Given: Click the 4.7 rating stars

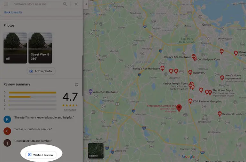Looking at the screenshot, I should (70, 105).
